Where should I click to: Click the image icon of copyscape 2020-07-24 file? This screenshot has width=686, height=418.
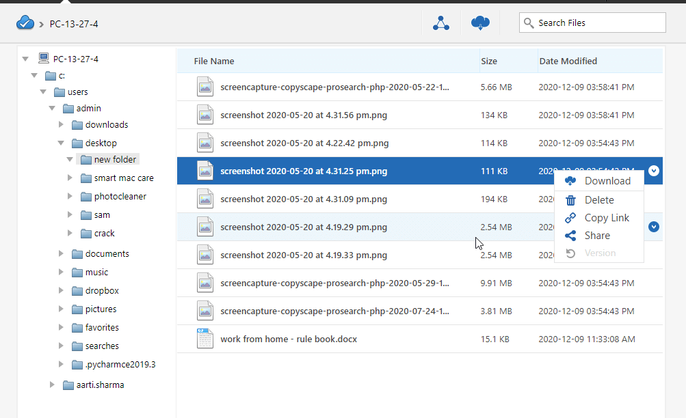205,311
